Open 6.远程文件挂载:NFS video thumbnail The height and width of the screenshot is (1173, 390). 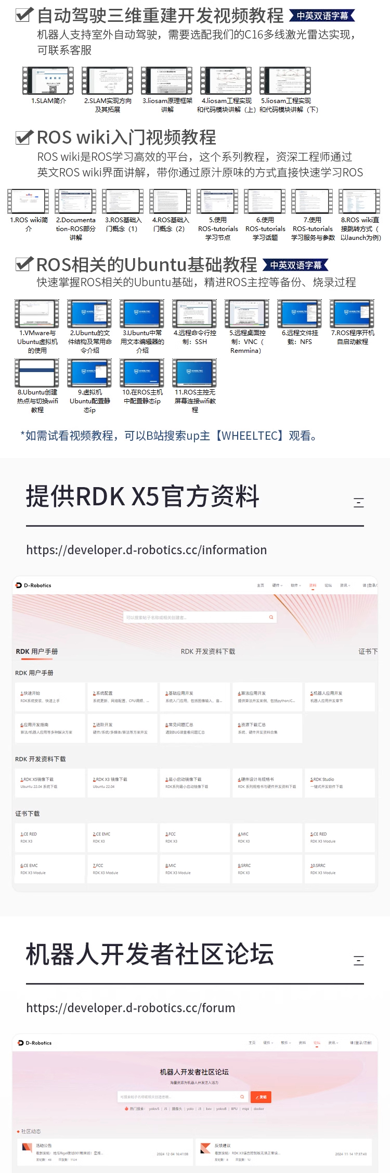300,314
